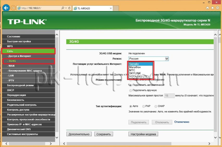Viewport: 222px width, 147px height.
Task: Select Подключить вручную radio button
Action: (x=131, y=90)
